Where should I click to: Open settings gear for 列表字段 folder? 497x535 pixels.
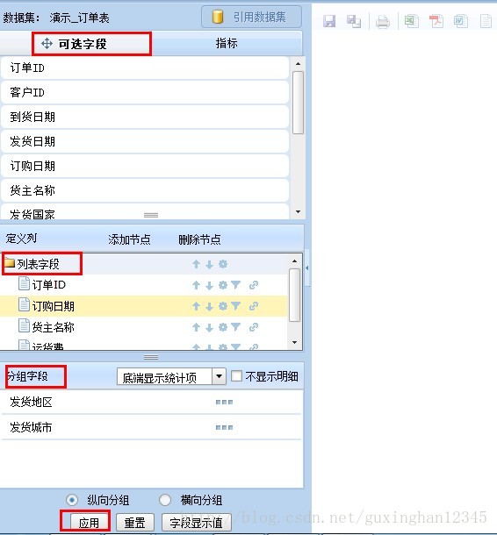tap(223, 264)
